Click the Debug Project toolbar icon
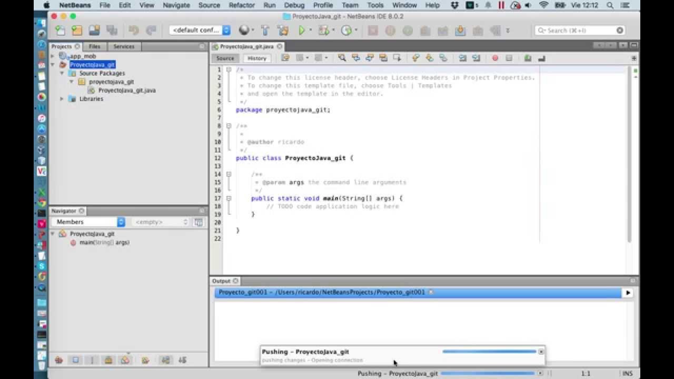The height and width of the screenshot is (379, 674). (x=323, y=31)
